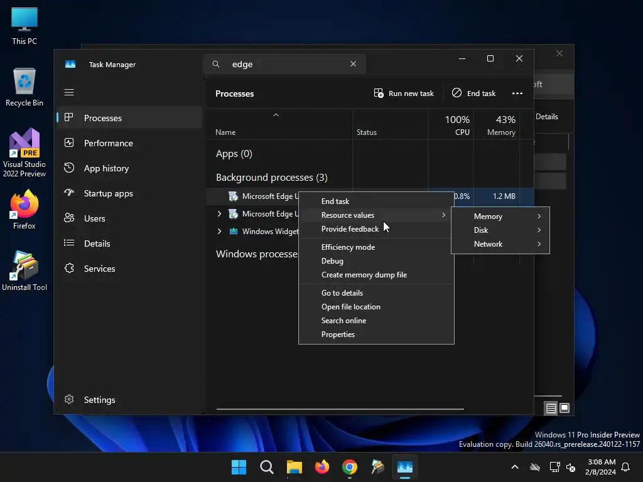The width and height of the screenshot is (643, 482).
Task: Select Provide feedback in context menu
Action: (376, 229)
